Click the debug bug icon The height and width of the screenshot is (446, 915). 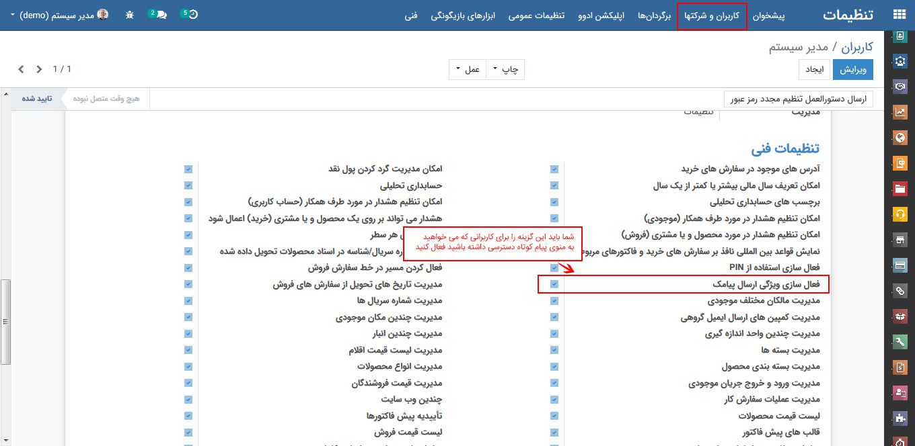pos(130,14)
